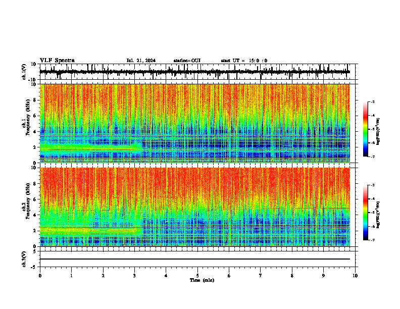Click the "ch.1(V)" axis label
The image size is (400, 309).
click(x=24, y=72)
